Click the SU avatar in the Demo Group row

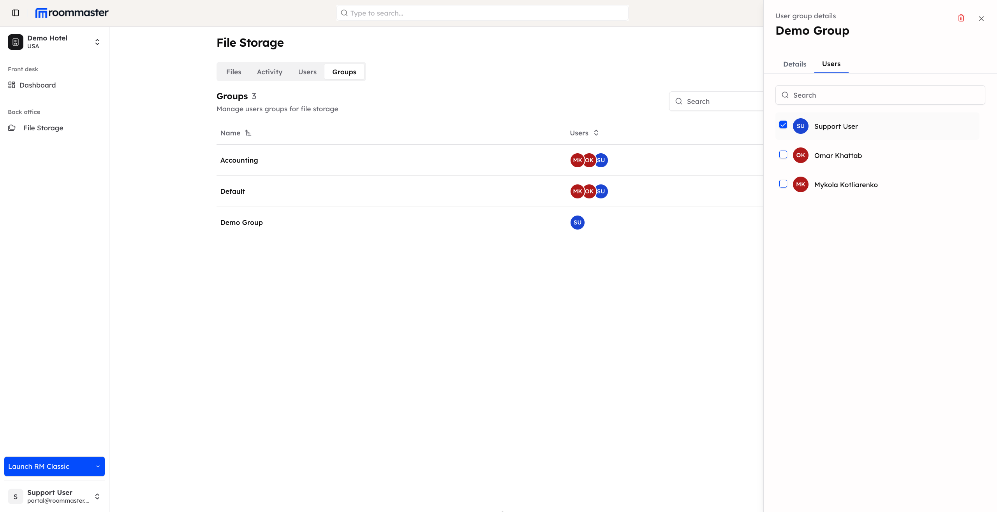point(577,222)
